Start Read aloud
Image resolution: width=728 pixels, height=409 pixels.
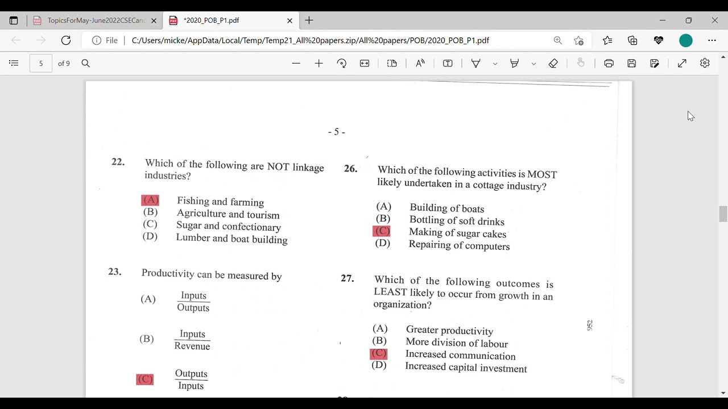420,63
